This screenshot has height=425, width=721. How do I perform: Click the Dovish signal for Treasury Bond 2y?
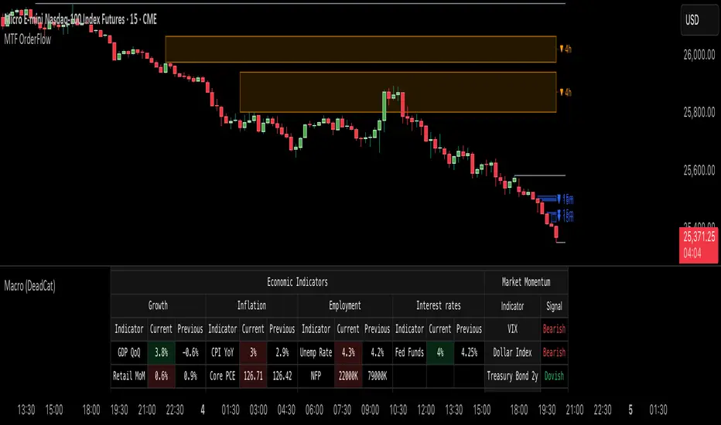tap(554, 376)
